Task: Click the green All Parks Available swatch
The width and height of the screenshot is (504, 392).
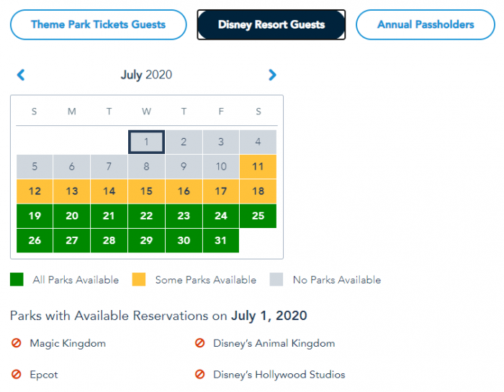Action: pyautogui.click(x=17, y=280)
